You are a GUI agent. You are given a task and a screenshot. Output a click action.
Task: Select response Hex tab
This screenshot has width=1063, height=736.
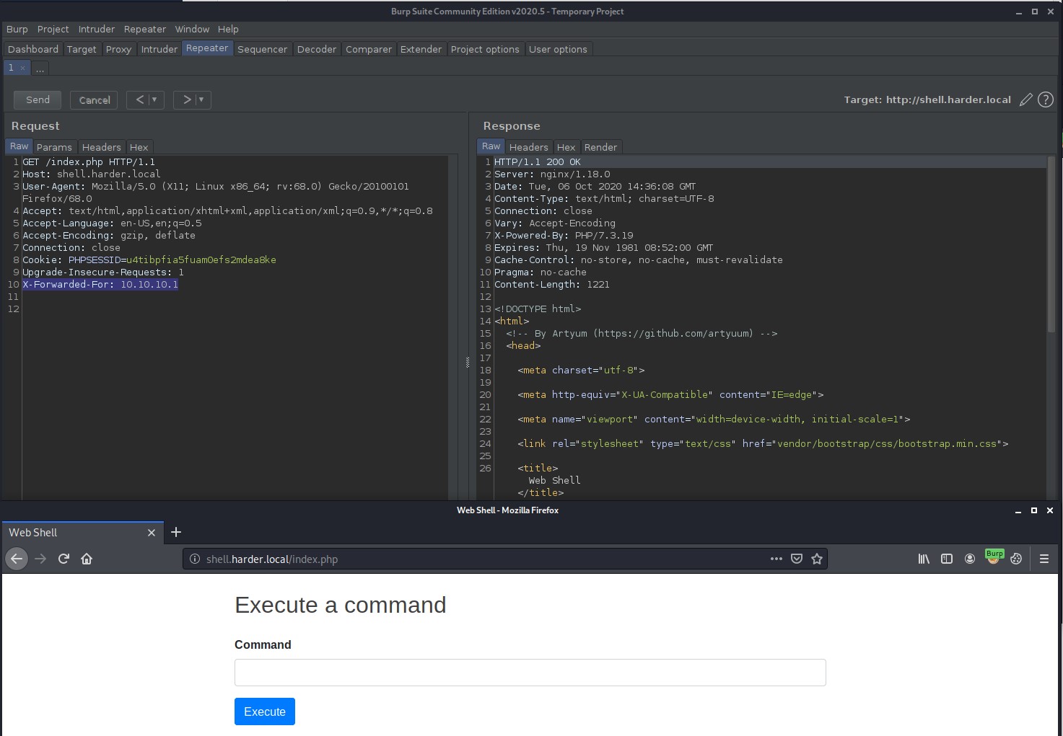point(566,147)
